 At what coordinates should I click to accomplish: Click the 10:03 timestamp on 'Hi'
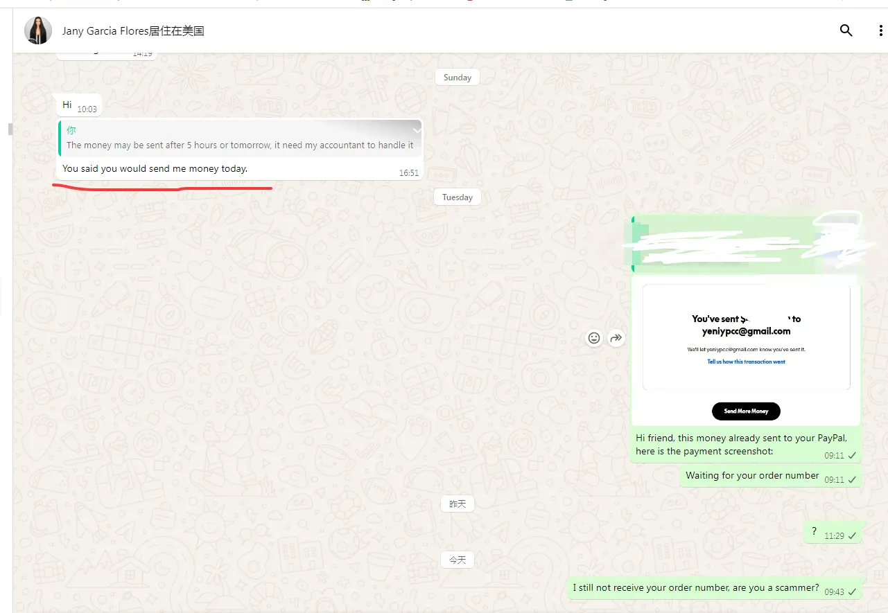(x=87, y=109)
